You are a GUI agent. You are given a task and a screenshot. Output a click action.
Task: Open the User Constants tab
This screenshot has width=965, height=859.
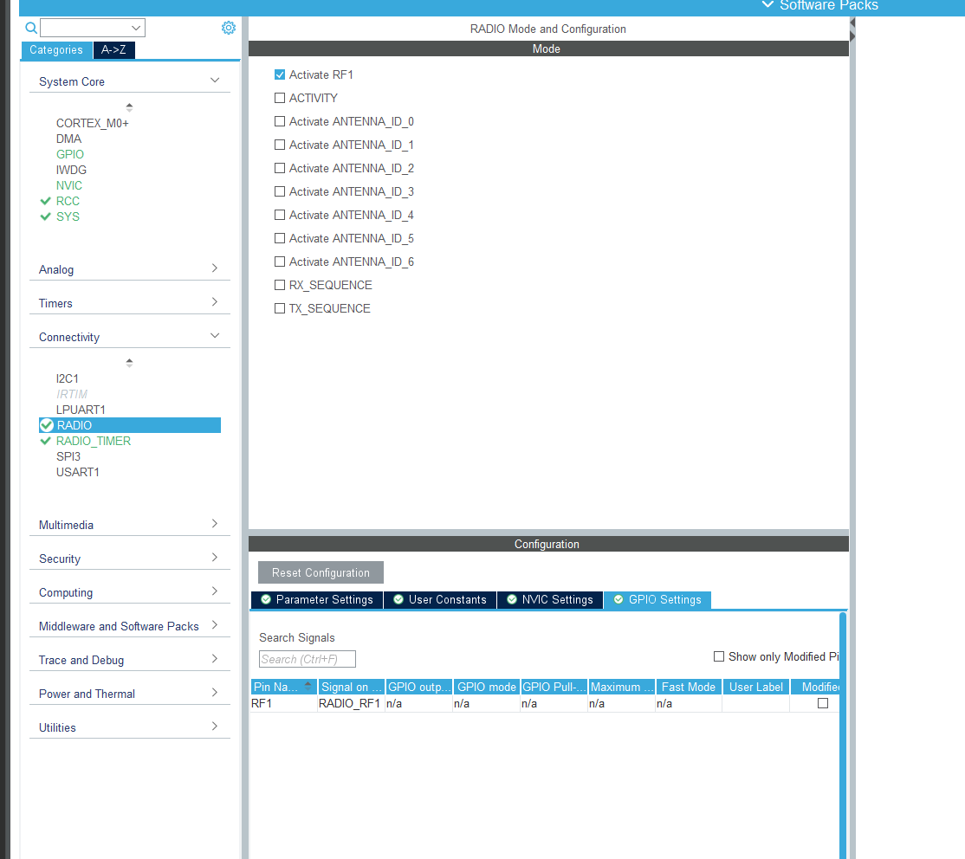click(x=439, y=599)
